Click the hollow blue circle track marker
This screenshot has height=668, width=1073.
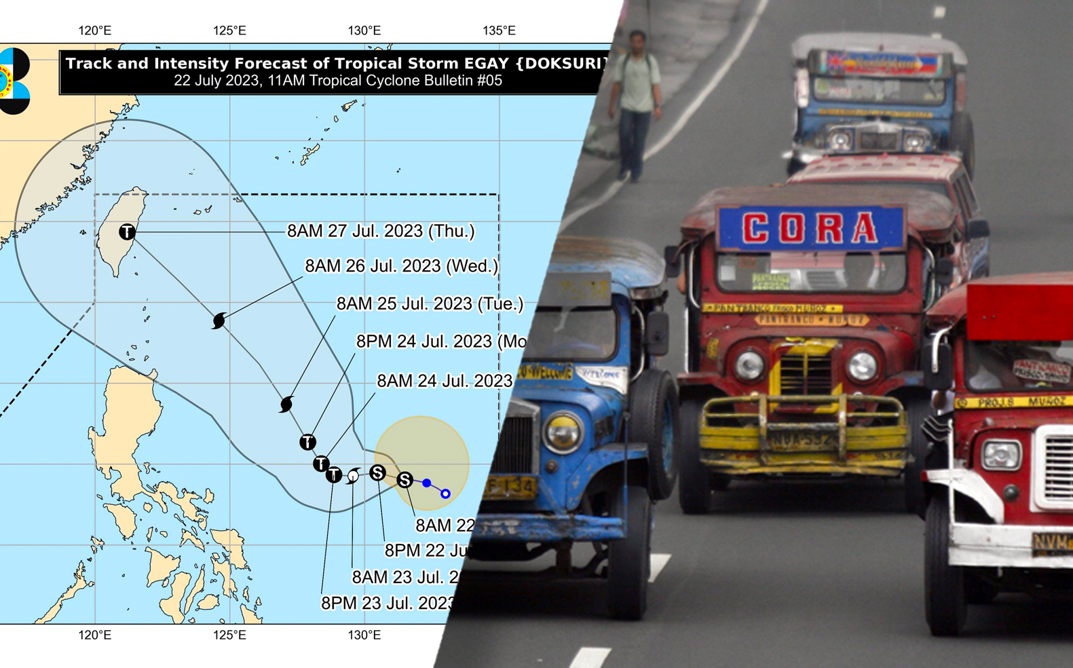point(445,494)
